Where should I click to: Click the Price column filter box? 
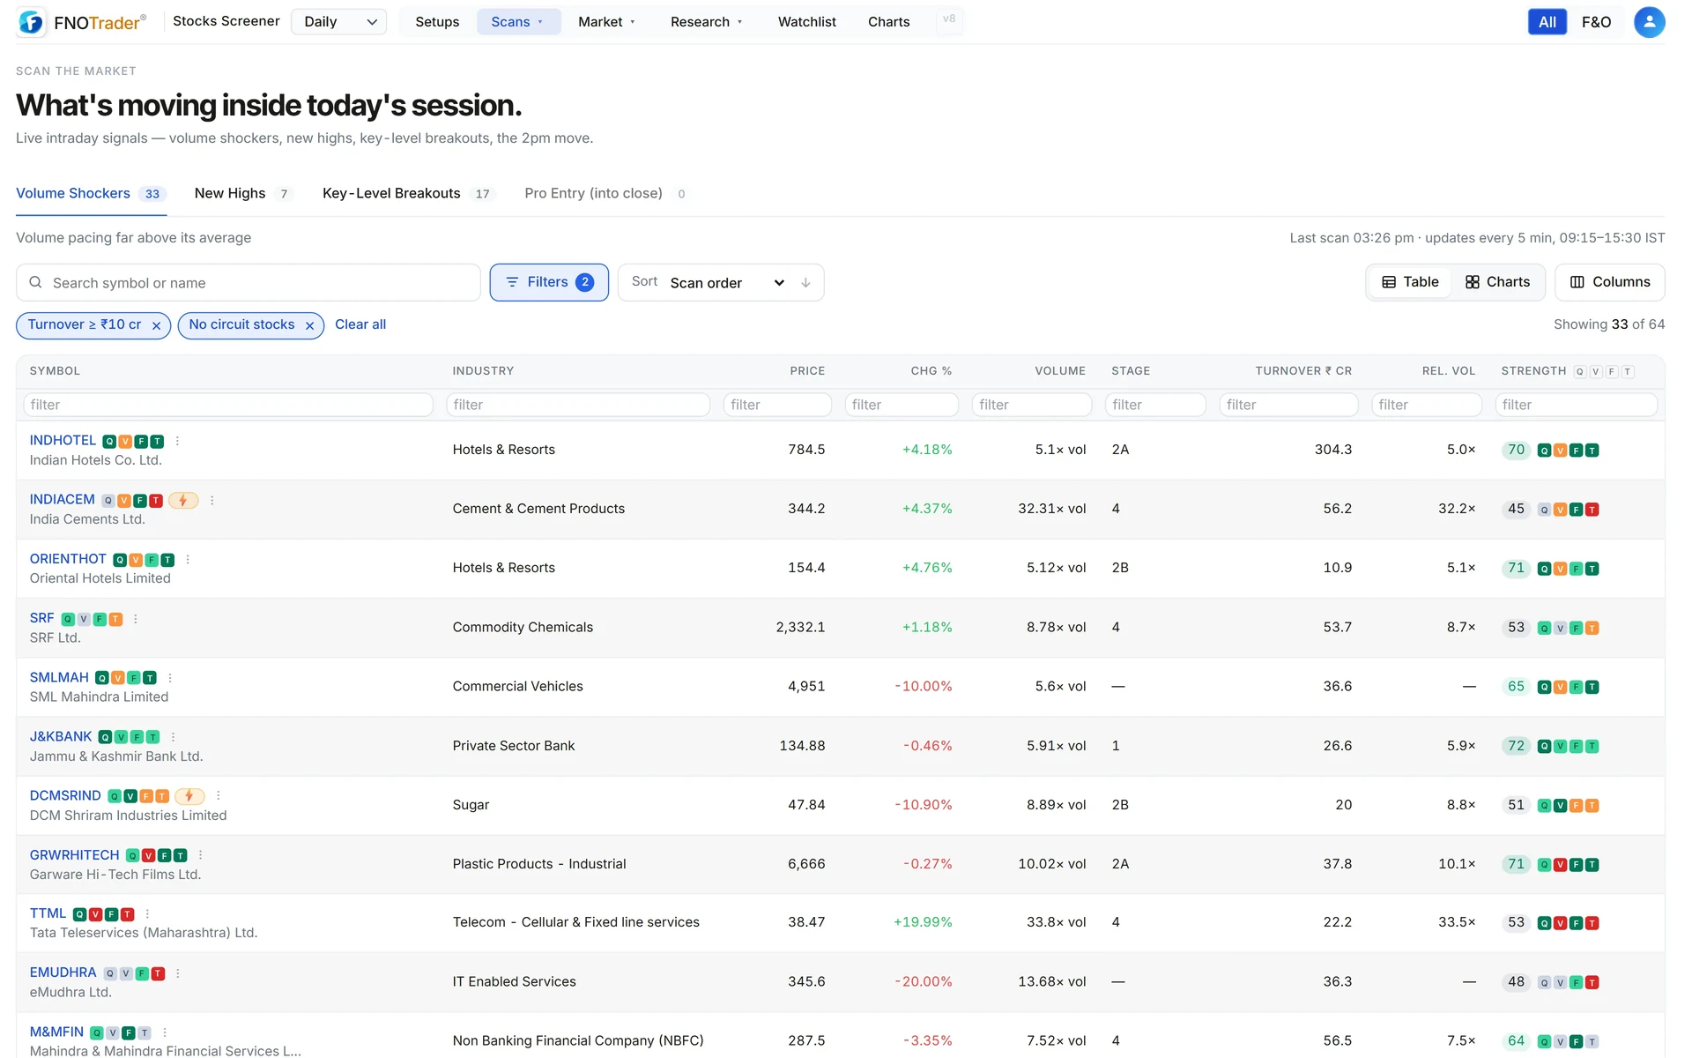pyautogui.click(x=777, y=405)
